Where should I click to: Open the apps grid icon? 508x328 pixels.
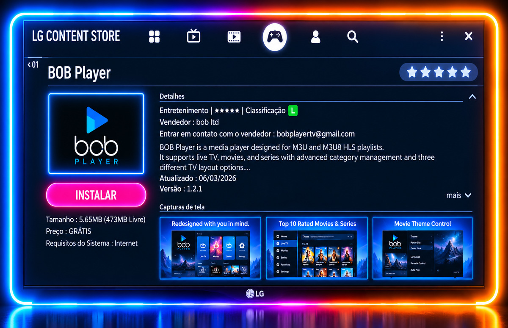pos(155,37)
